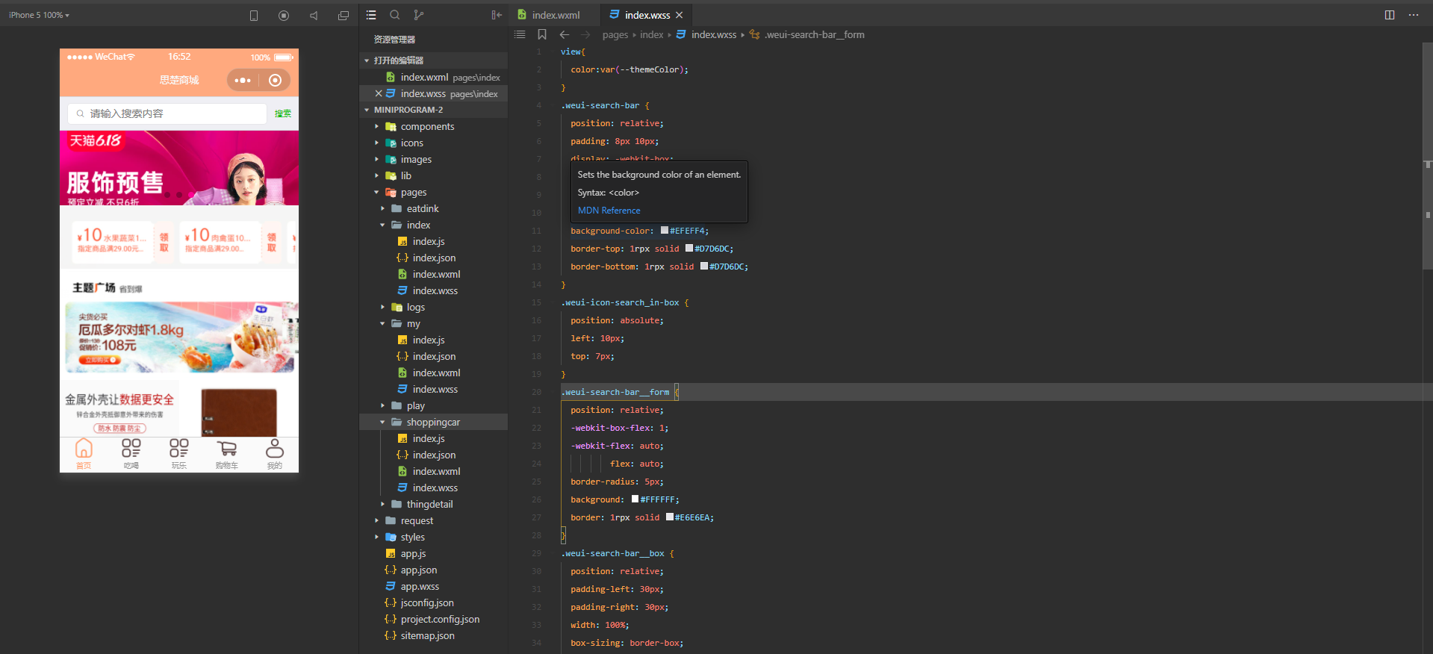Open the explorer file list icon
Screen dimensions: 1433x654
point(371,15)
